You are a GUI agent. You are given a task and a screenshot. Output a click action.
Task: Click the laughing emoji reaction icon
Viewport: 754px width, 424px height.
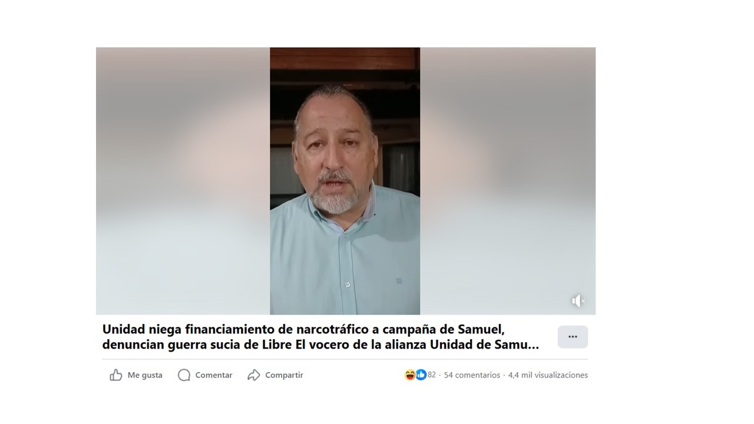point(410,375)
